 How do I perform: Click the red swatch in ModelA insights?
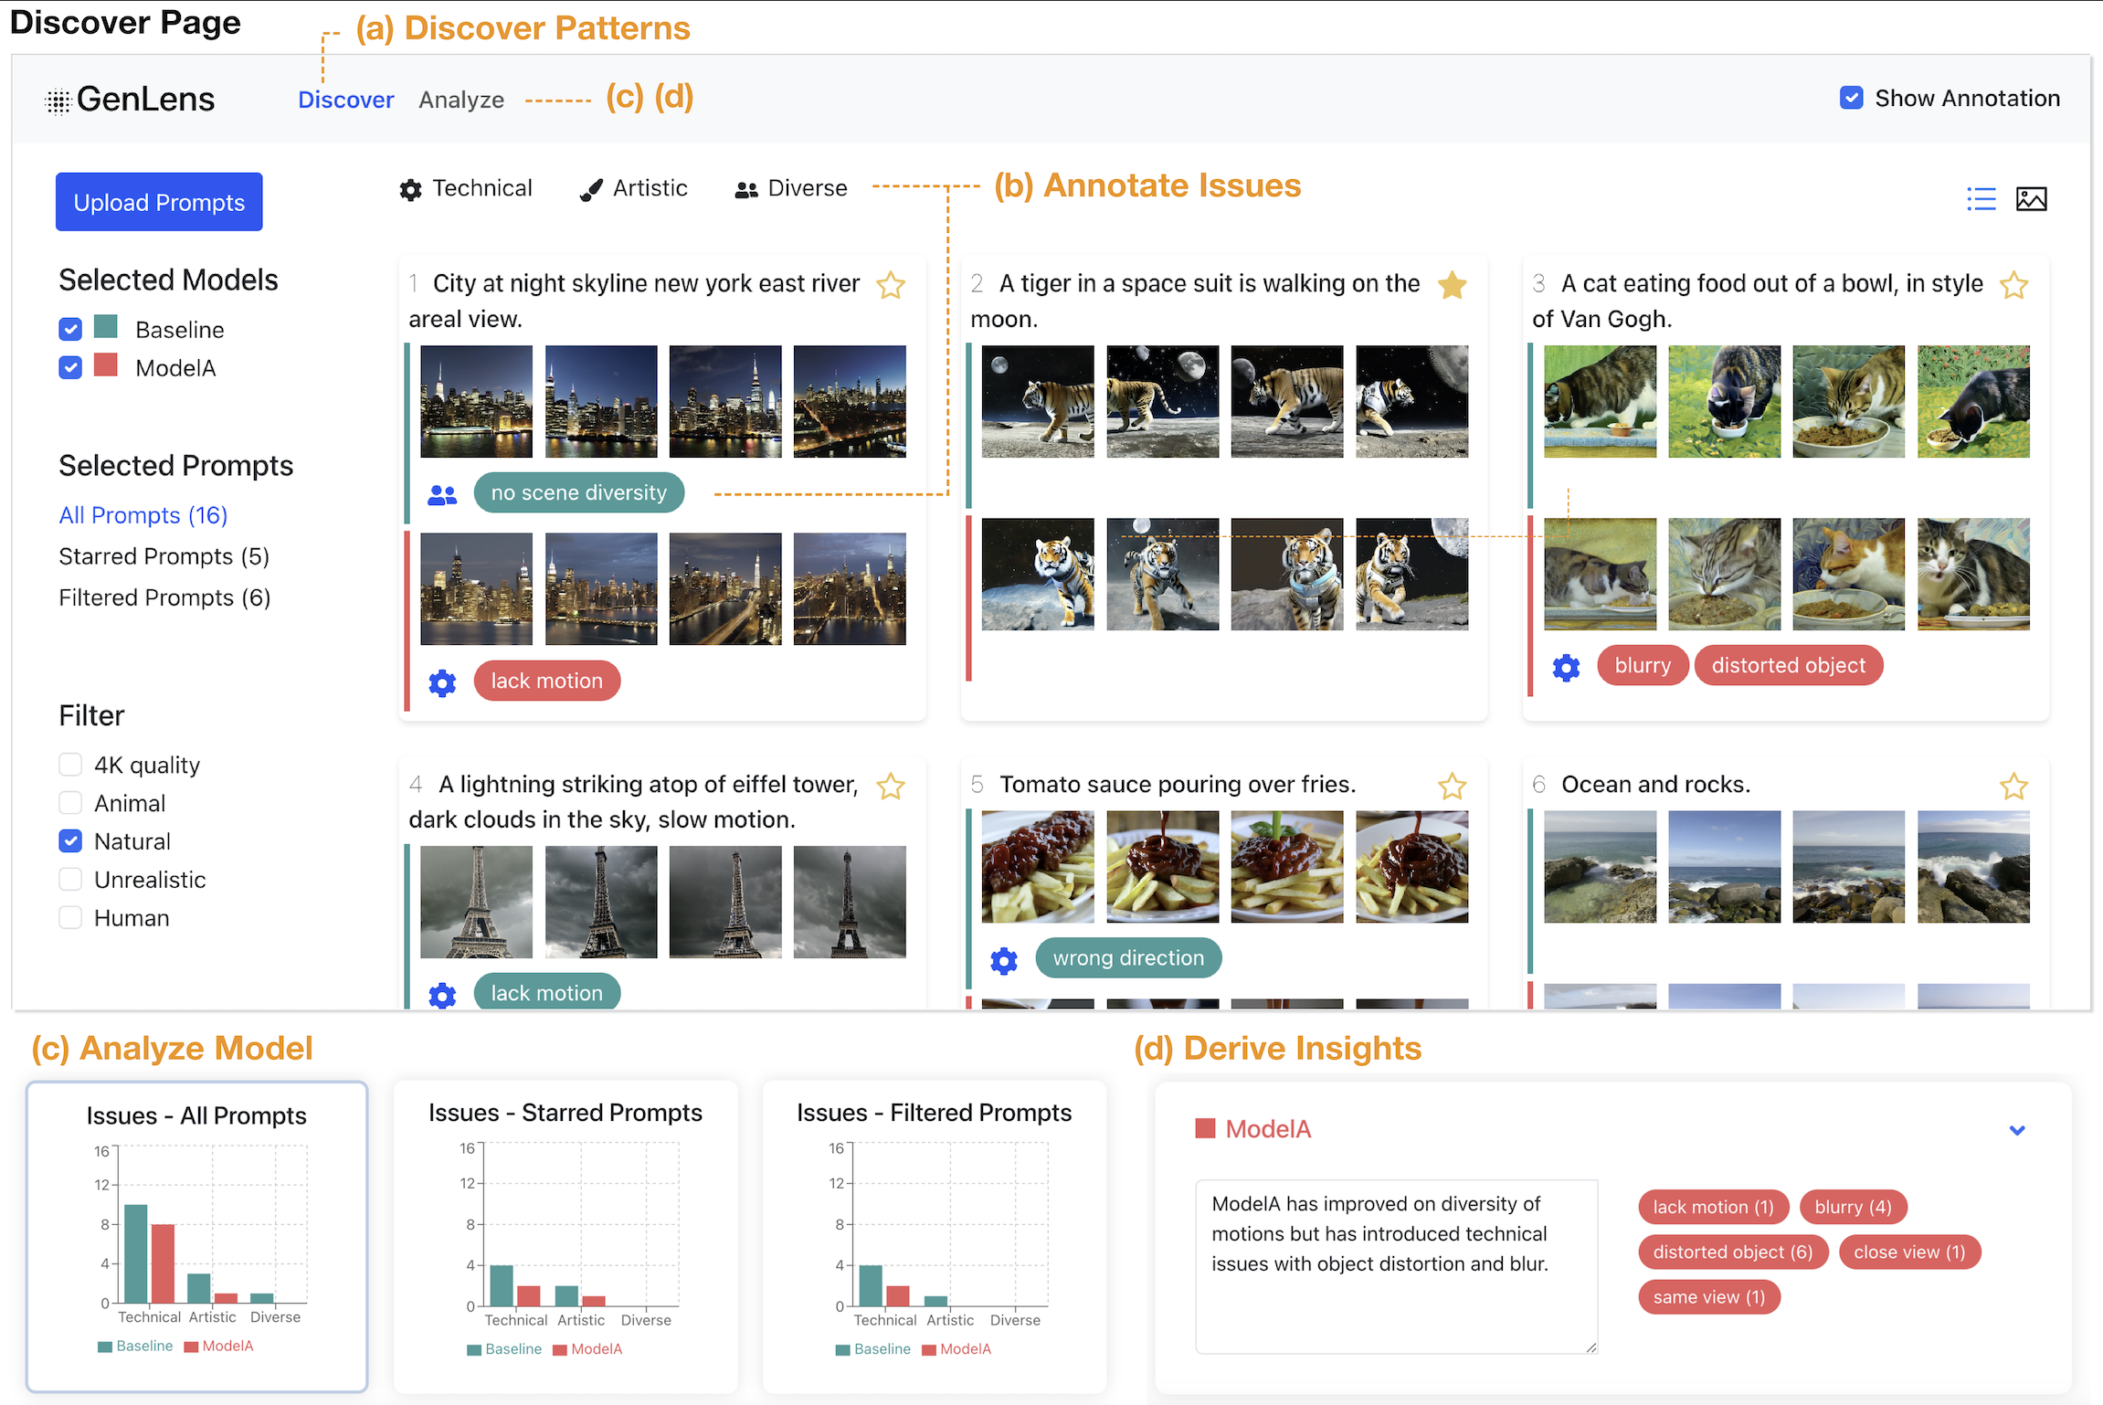[1205, 1129]
